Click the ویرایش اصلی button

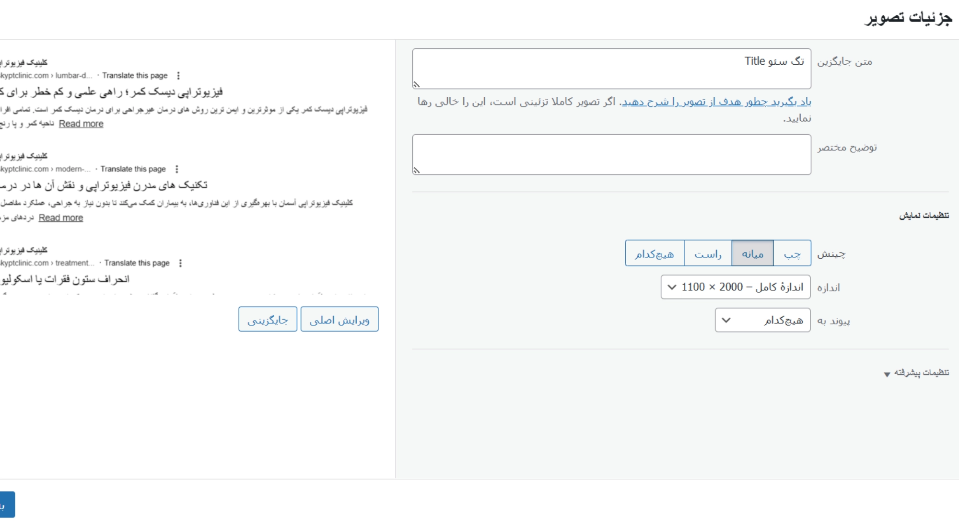(x=340, y=319)
